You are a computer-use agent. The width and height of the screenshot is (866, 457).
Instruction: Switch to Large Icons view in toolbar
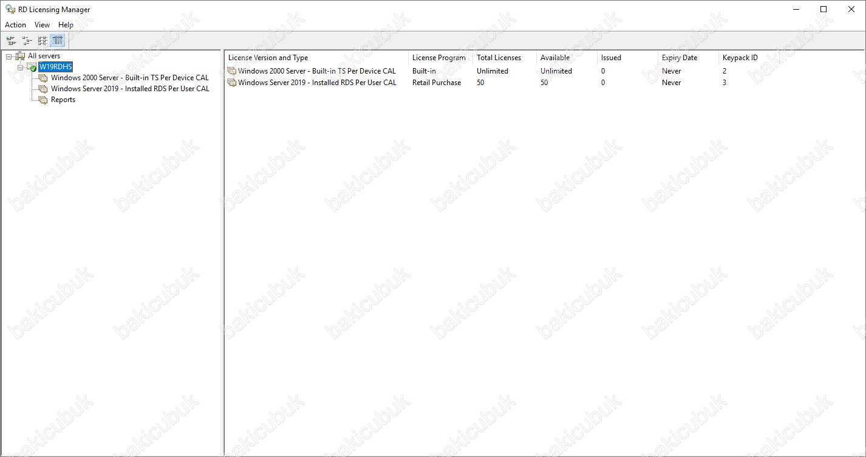click(11, 41)
